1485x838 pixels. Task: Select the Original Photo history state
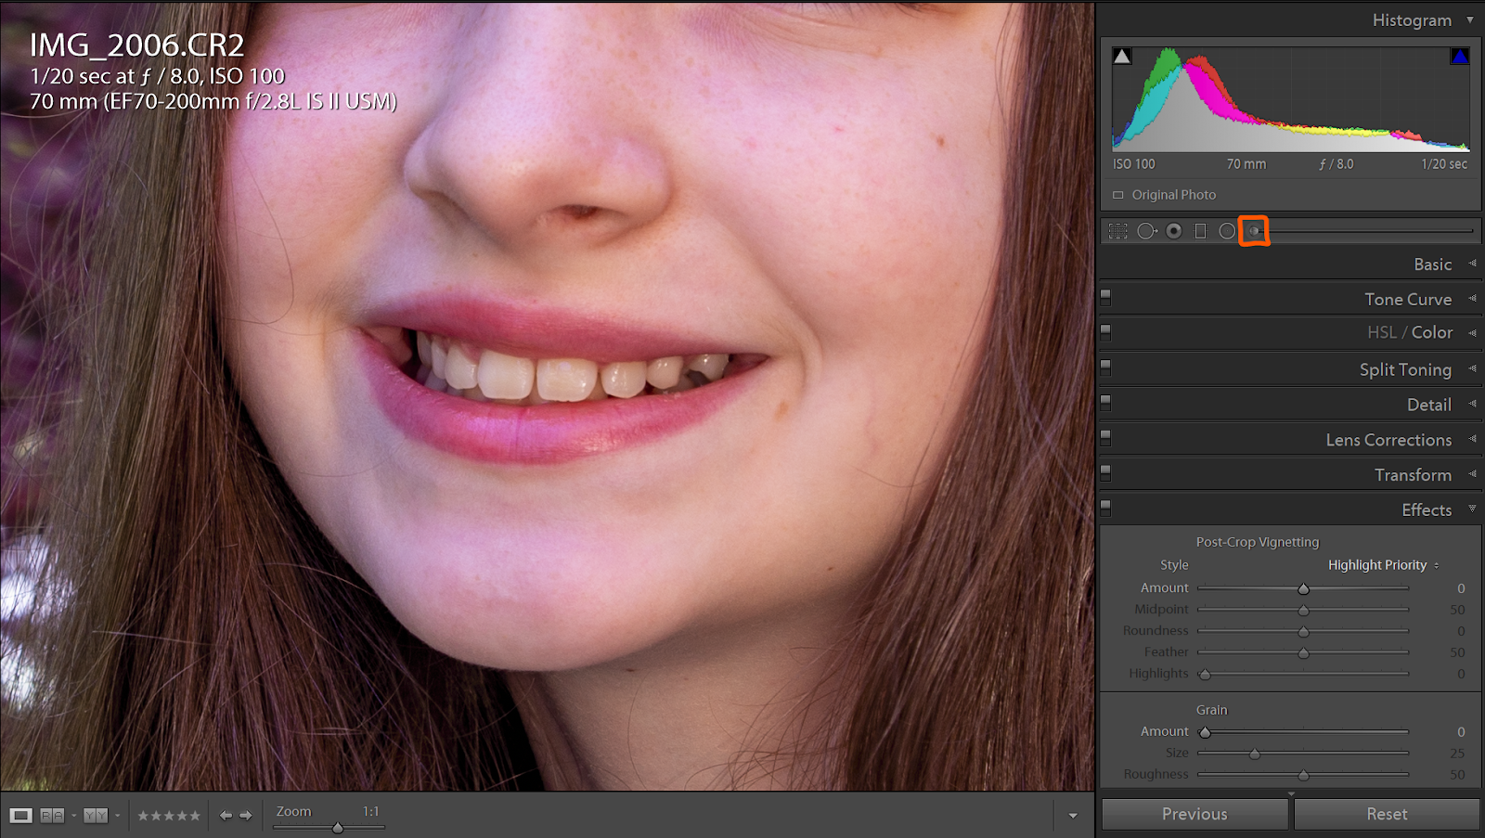[1172, 195]
